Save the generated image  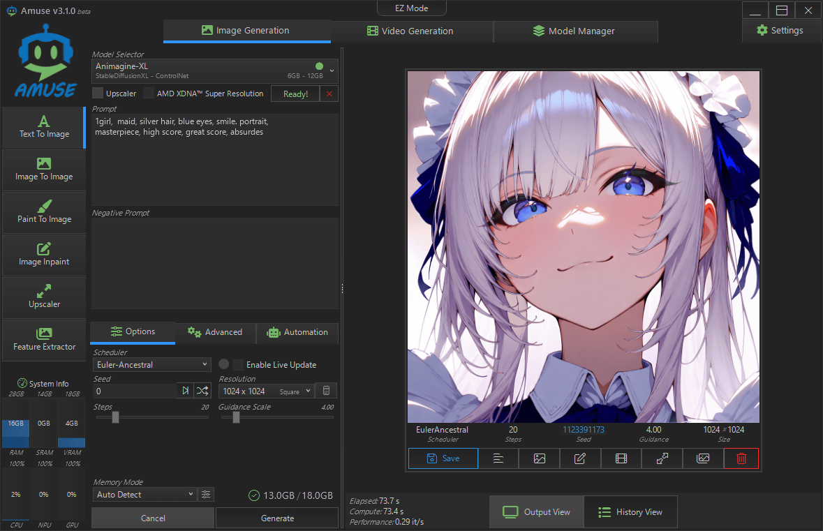[x=443, y=458]
